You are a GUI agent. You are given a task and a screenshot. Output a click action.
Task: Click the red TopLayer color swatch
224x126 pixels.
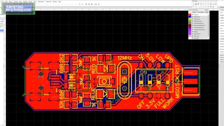coord(190,15)
